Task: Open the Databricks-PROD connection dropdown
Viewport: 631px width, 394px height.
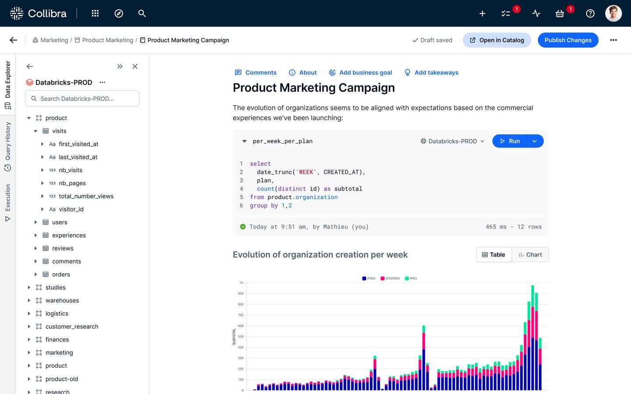Action: (452, 141)
